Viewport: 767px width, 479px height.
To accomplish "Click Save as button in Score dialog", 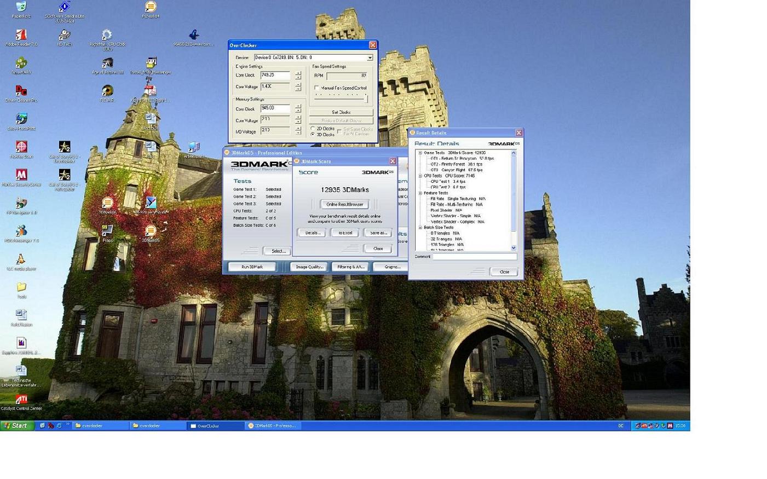I will [378, 233].
